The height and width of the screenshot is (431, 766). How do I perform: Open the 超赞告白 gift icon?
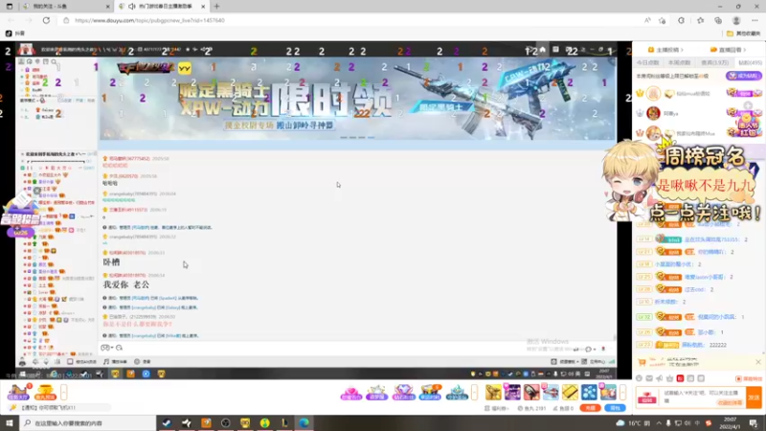pos(350,393)
